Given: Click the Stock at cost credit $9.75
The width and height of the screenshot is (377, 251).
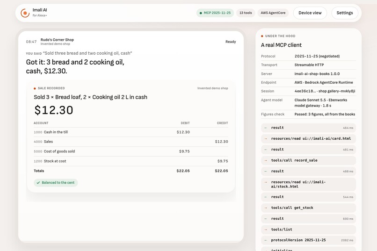Looking at the screenshot, I should (223, 161).
